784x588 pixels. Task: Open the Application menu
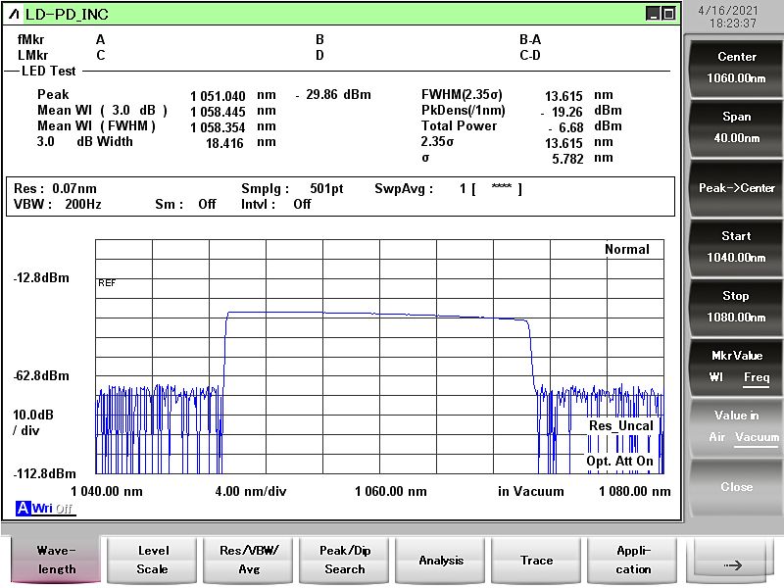tap(633, 561)
